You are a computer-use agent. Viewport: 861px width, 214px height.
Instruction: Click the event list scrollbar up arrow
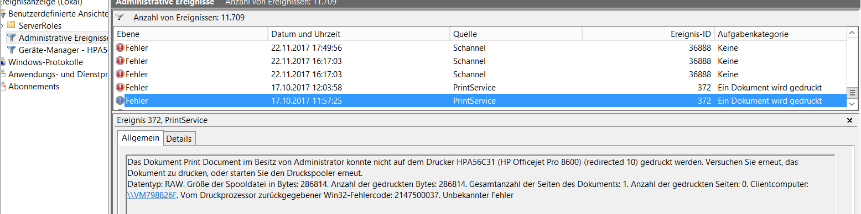[x=852, y=34]
